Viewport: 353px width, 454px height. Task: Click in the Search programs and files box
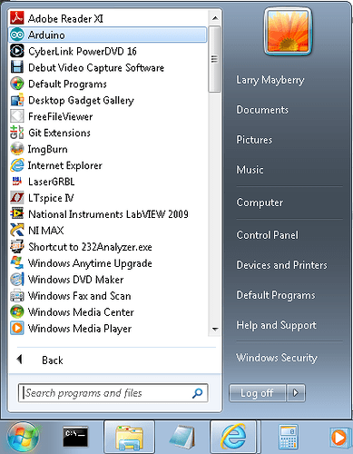pyautogui.click(x=113, y=393)
